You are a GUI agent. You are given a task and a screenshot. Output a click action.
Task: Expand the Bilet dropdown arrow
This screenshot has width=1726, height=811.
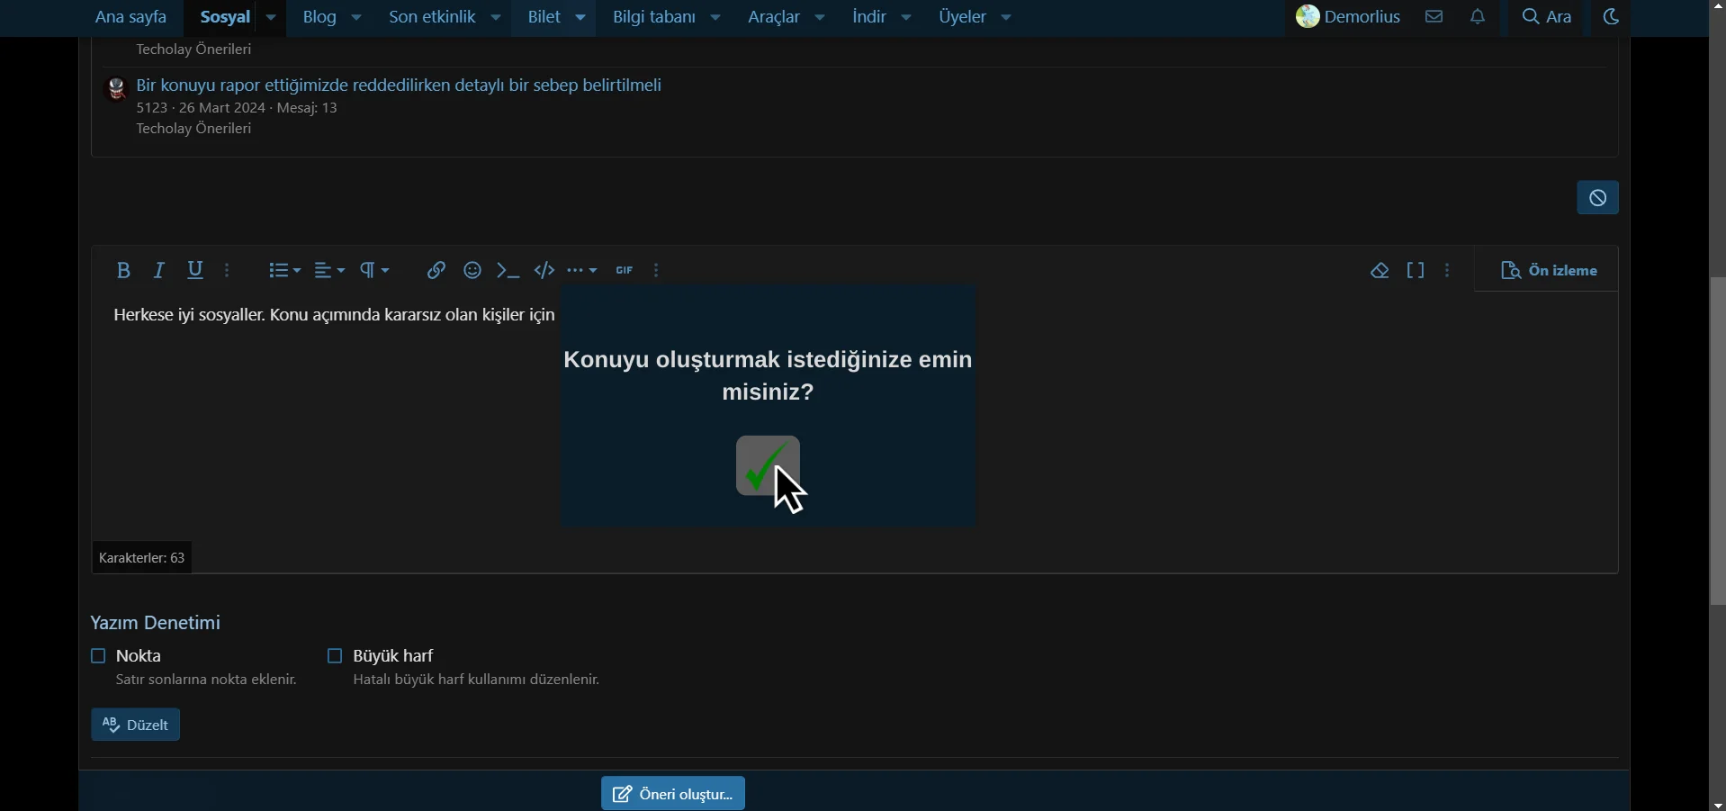coord(582,17)
